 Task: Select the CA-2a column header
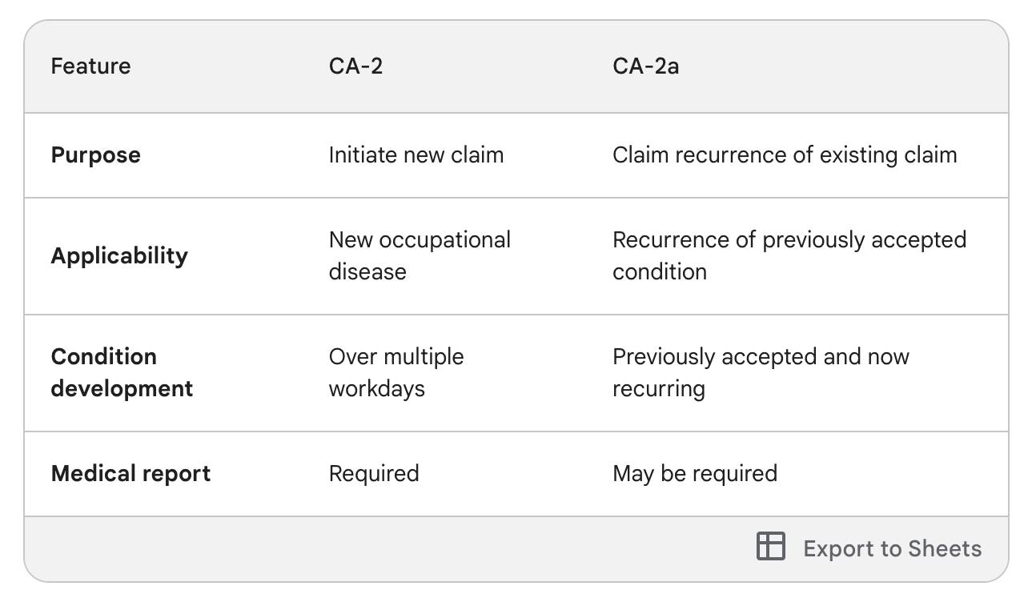pos(645,66)
